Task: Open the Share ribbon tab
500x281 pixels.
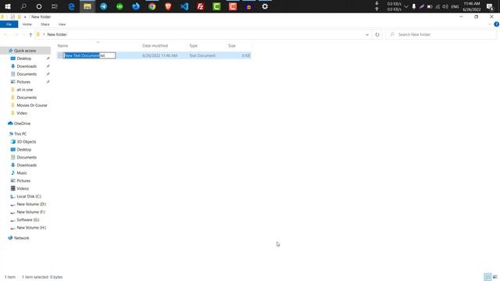Action: (x=45, y=24)
